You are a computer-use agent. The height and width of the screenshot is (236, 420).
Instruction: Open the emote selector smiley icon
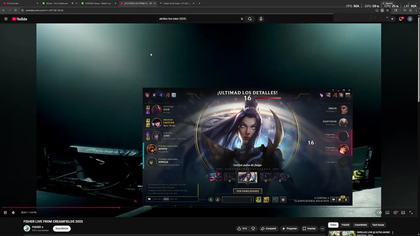[283, 200]
